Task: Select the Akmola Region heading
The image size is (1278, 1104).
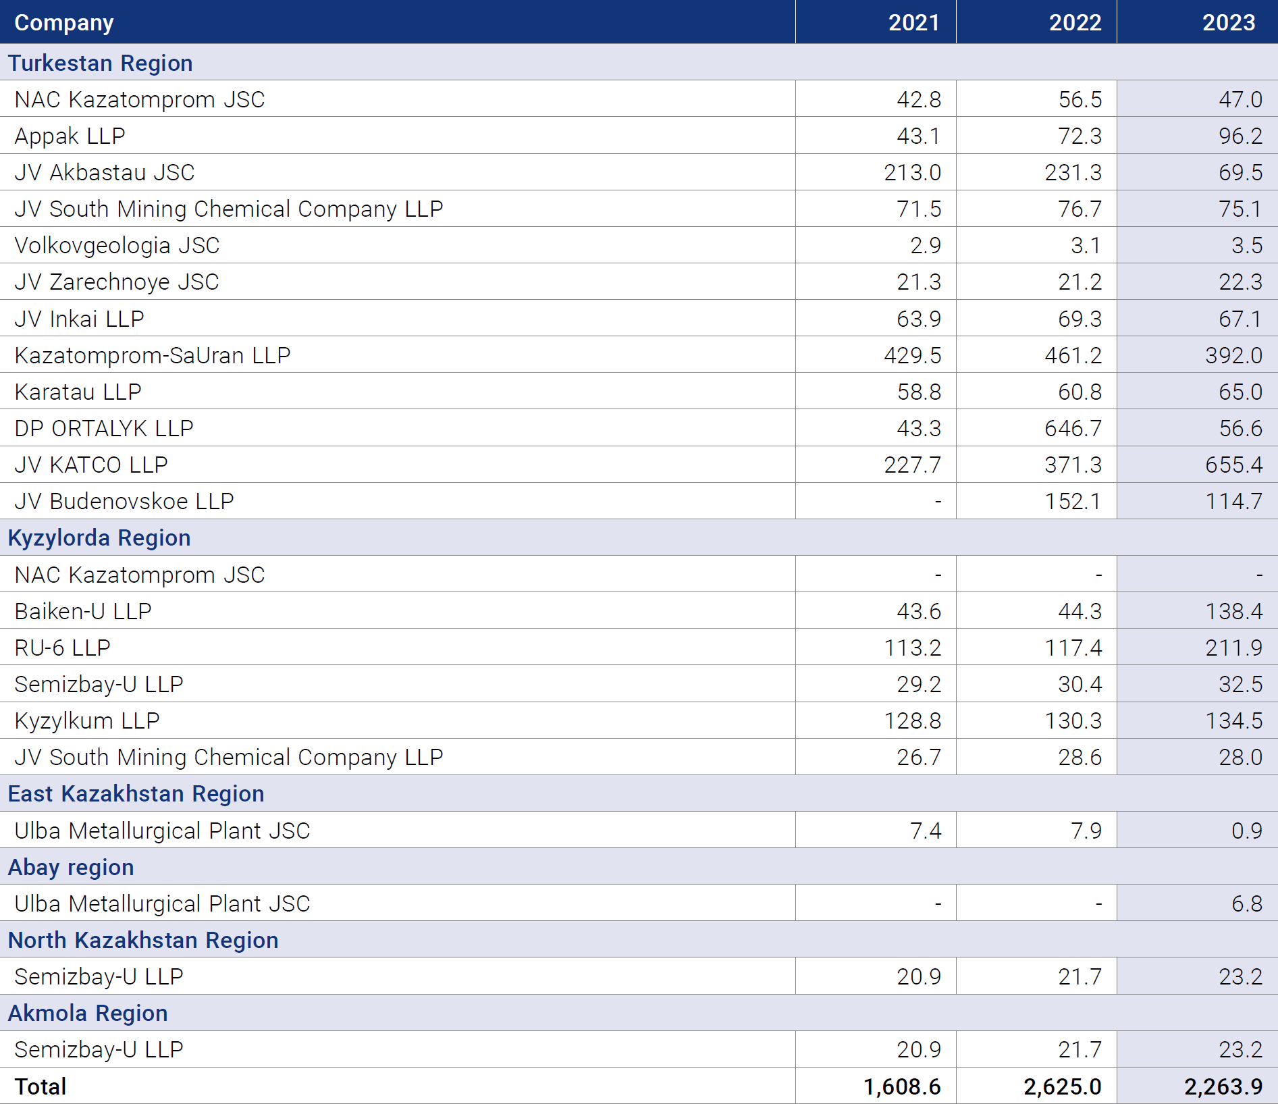Action: pos(88,1013)
